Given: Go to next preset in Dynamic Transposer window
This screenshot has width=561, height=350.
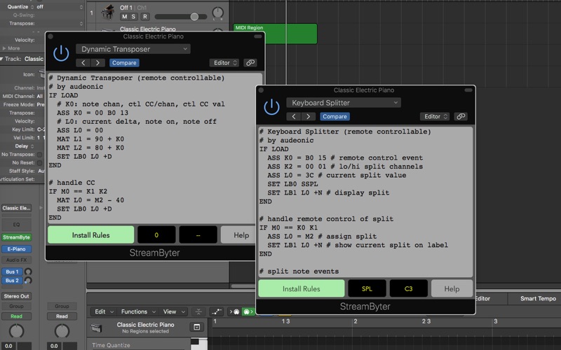Looking at the screenshot, I should (x=97, y=63).
